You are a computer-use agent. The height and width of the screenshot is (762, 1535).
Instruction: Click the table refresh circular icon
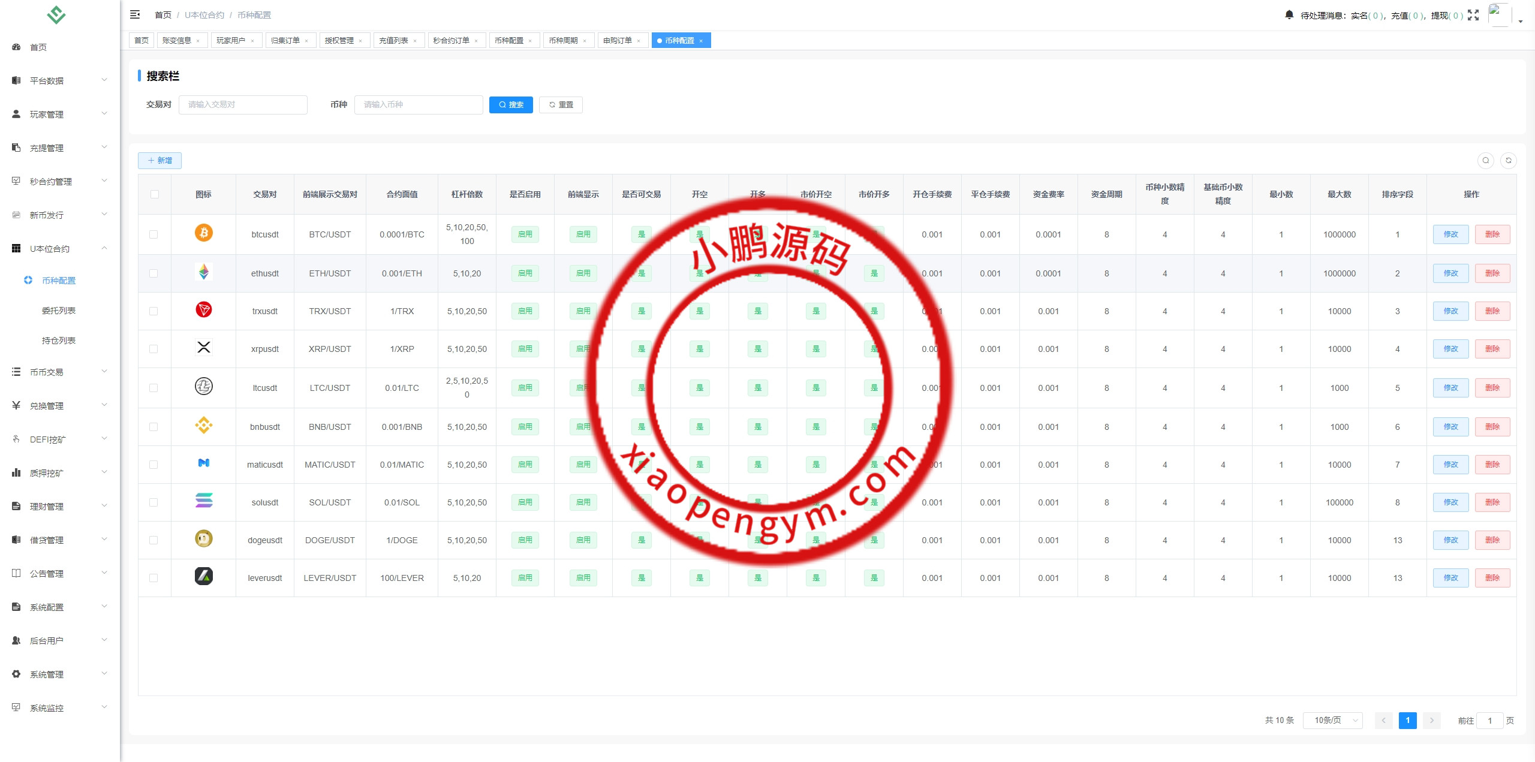pyautogui.click(x=1509, y=160)
